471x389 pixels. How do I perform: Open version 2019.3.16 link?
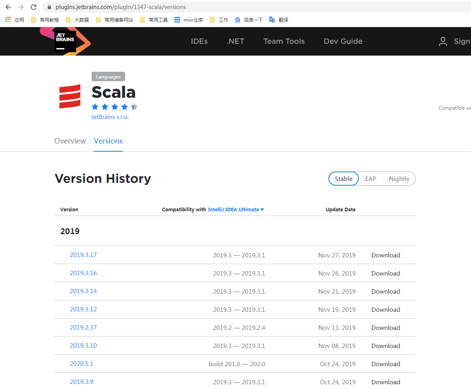point(83,273)
